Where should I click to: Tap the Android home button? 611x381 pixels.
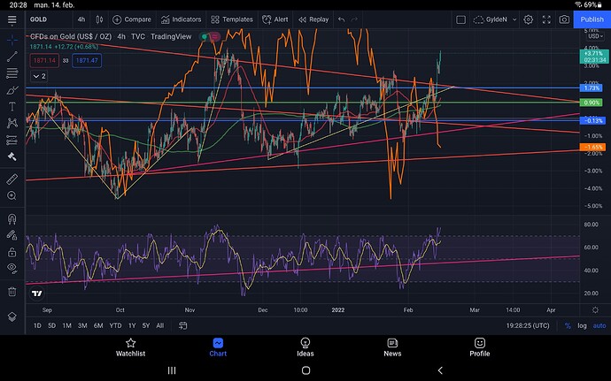pos(305,370)
